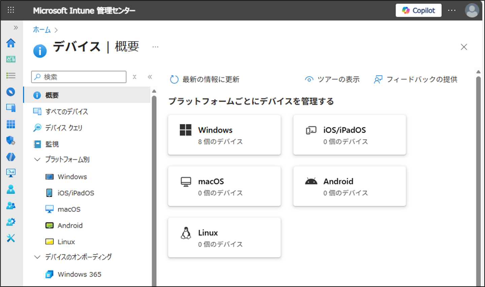Open the Troubleshooting wrench-and-screwdriver icon
Viewport: 485px width, 287px height.
point(11,238)
